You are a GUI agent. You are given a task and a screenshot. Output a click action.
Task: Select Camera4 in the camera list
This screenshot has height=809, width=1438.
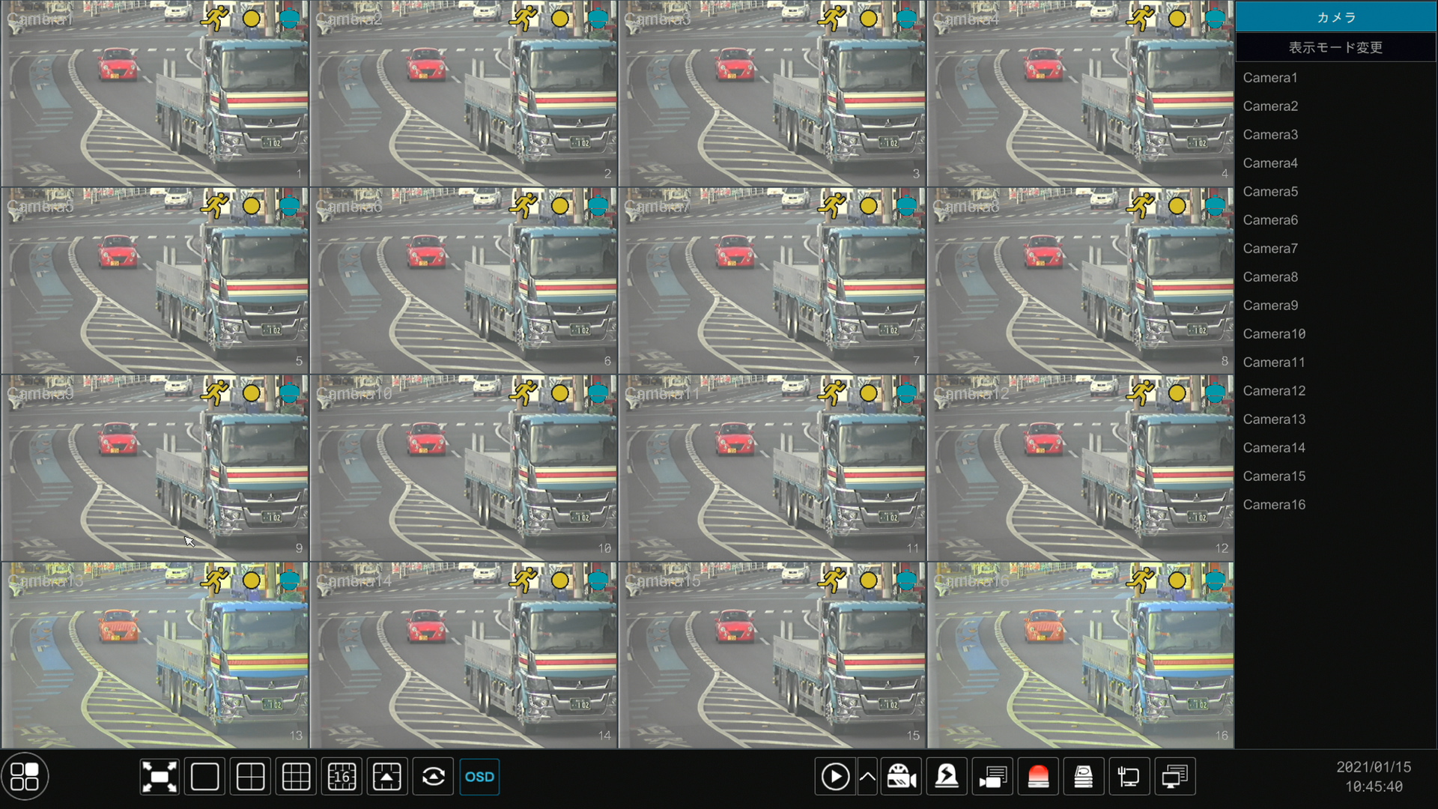1336,163
